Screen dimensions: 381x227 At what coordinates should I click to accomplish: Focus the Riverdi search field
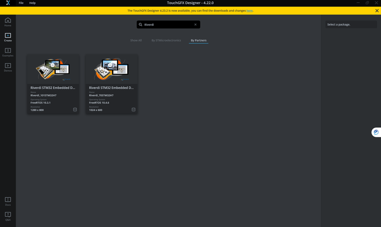pyautogui.click(x=169, y=24)
